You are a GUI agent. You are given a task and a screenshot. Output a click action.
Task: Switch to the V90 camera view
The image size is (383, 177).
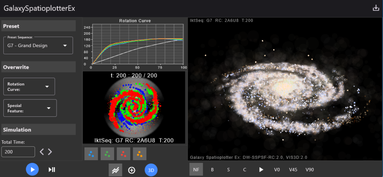[310, 170]
